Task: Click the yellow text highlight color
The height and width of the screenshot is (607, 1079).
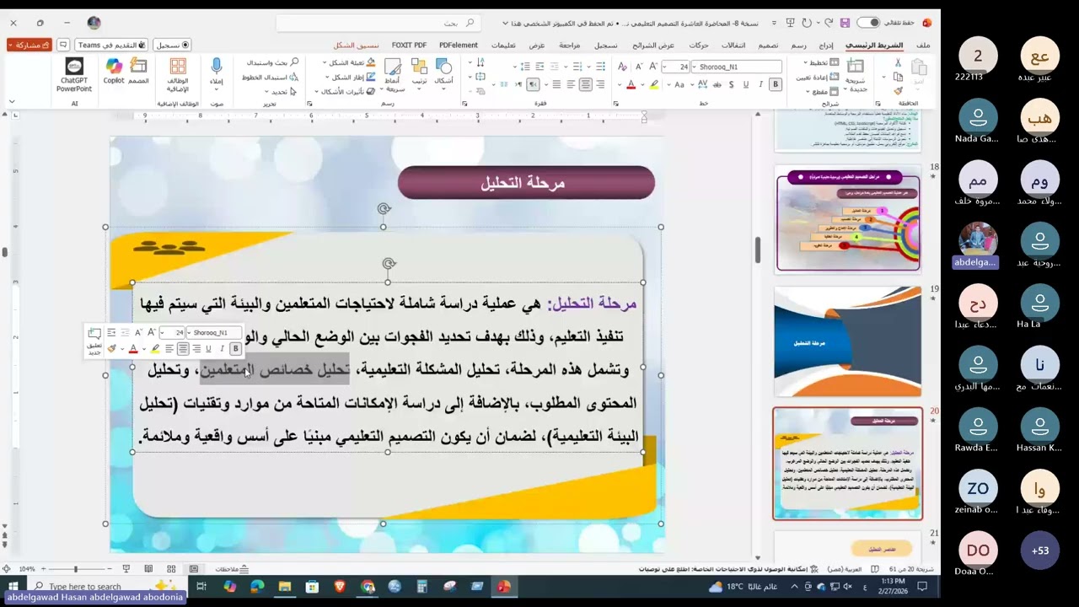Action: tap(653, 84)
